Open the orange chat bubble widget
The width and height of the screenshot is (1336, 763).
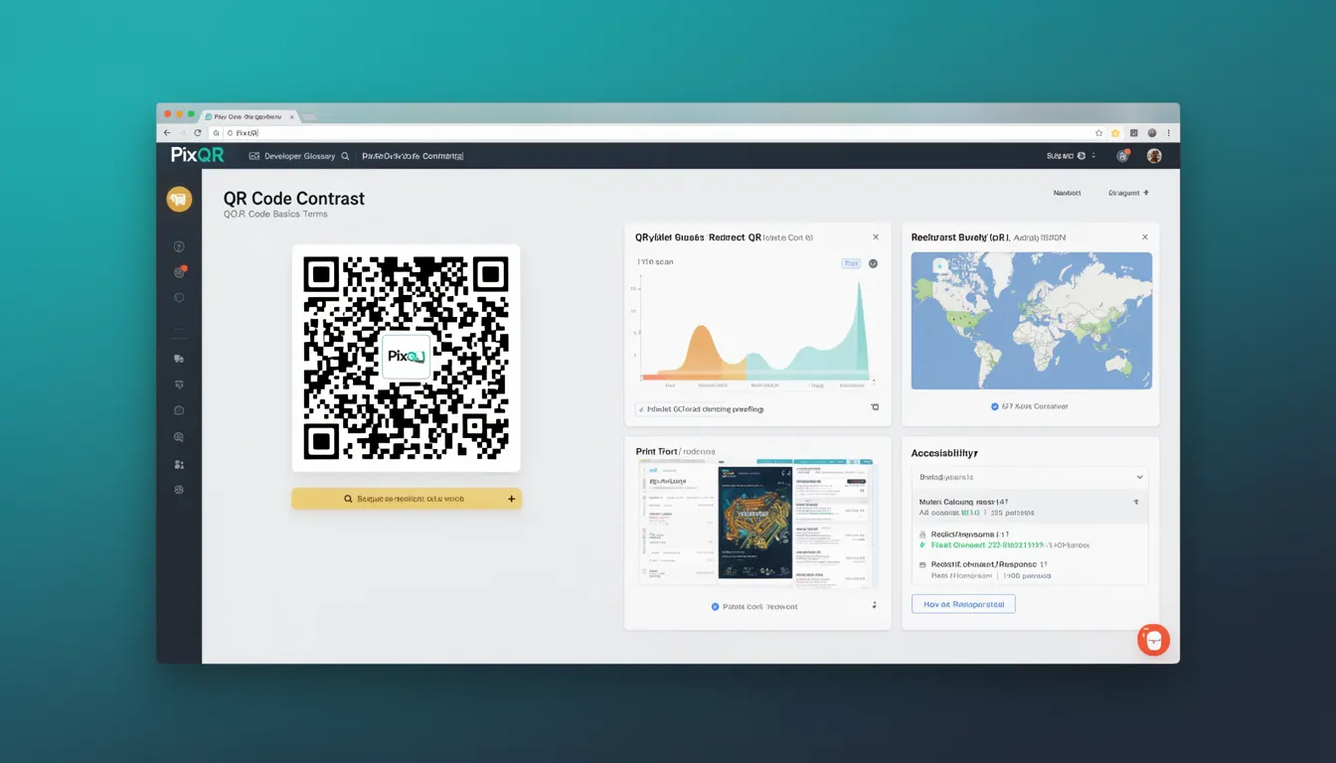coord(1153,639)
